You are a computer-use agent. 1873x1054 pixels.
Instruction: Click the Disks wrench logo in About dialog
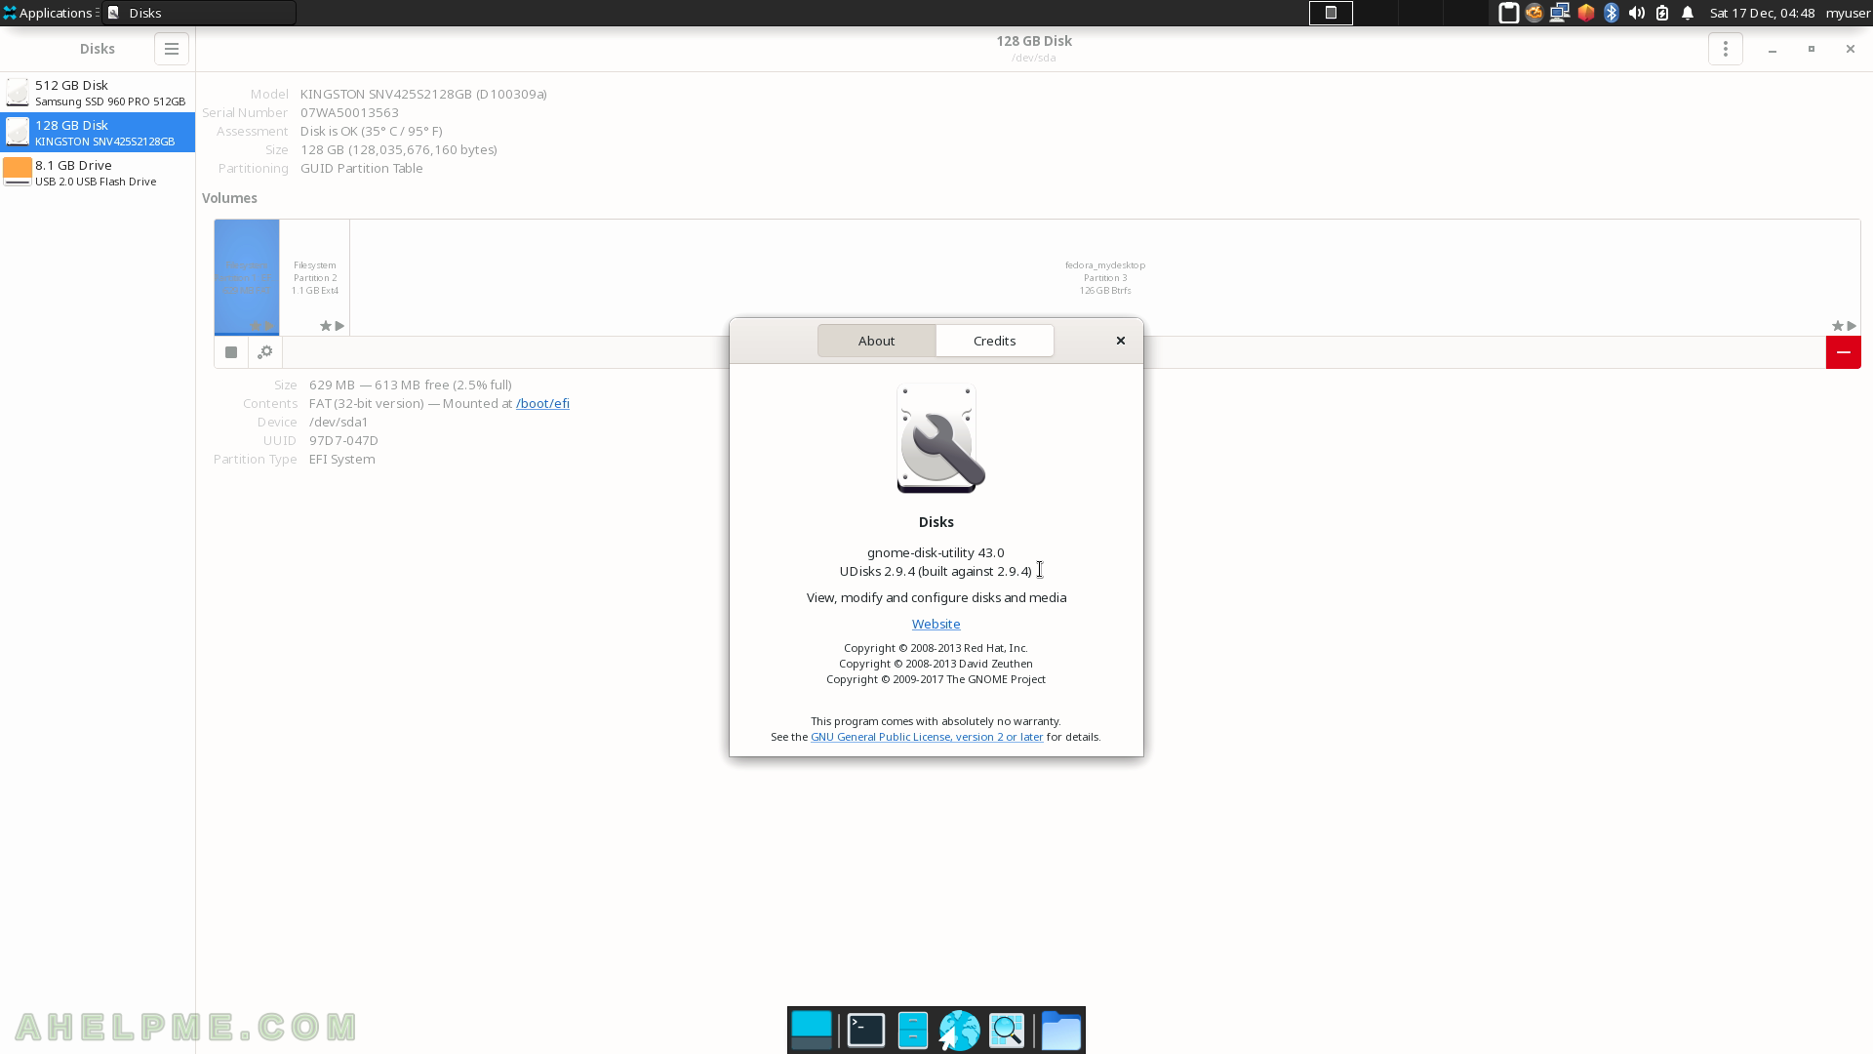click(x=938, y=439)
